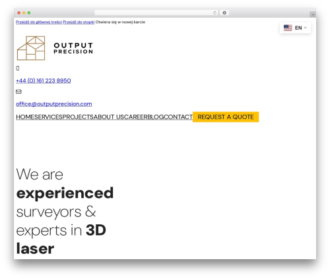Click the yellow minimize window button
The height and width of the screenshot is (279, 330).
(x=24, y=13)
